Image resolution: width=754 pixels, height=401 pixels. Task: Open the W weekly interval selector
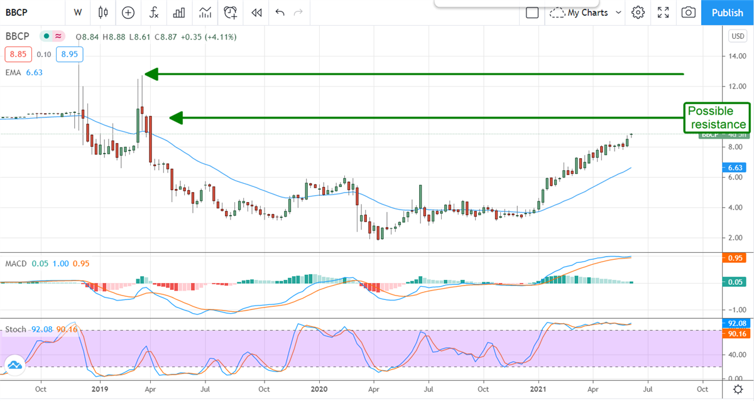[x=78, y=12]
